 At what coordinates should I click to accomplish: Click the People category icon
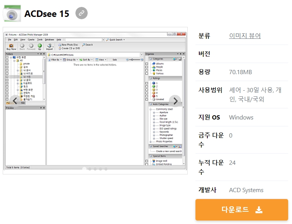coord(154,67)
